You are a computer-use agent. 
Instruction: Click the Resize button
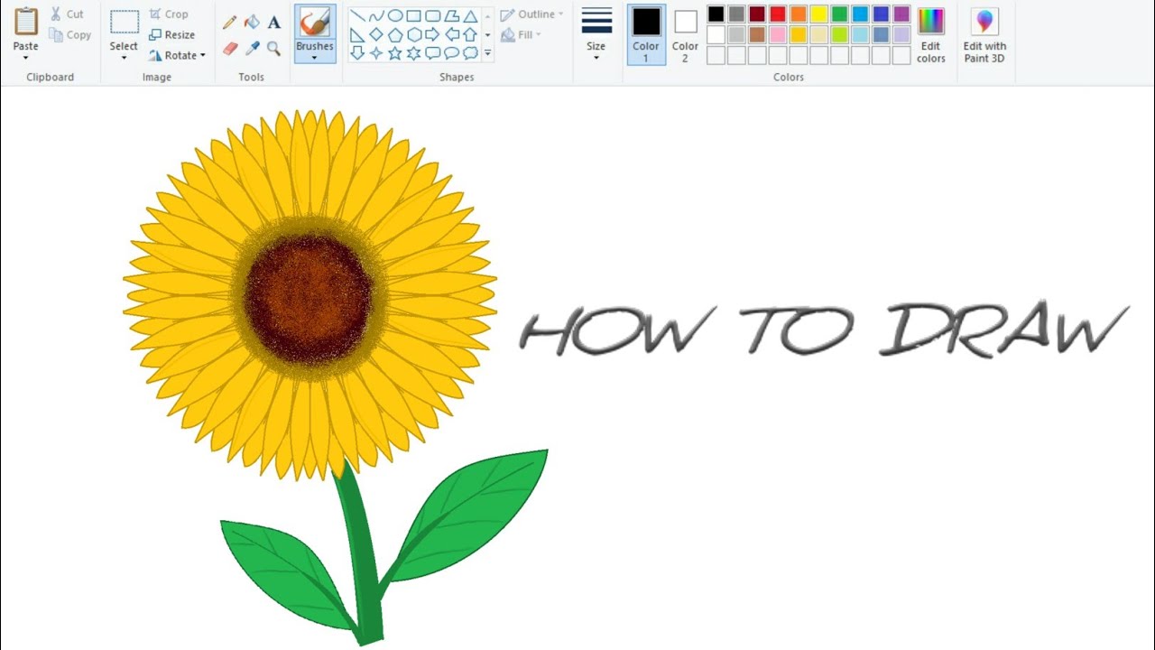172,35
